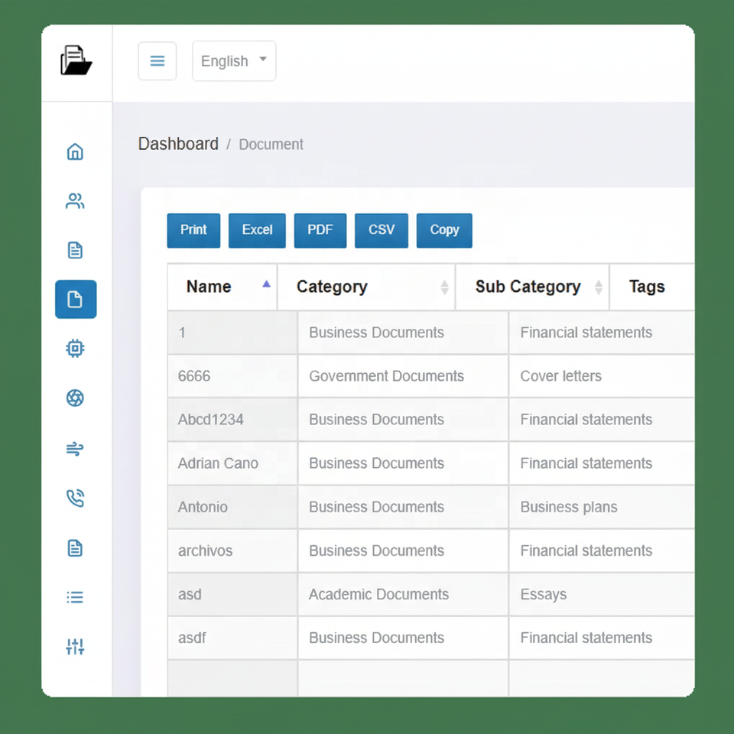Click the sliders settings icon in sidebar

[x=75, y=647]
